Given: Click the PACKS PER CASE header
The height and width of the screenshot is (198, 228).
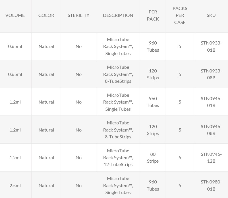Looking at the screenshot, I should pyautogui.click(x=180, y=15).
